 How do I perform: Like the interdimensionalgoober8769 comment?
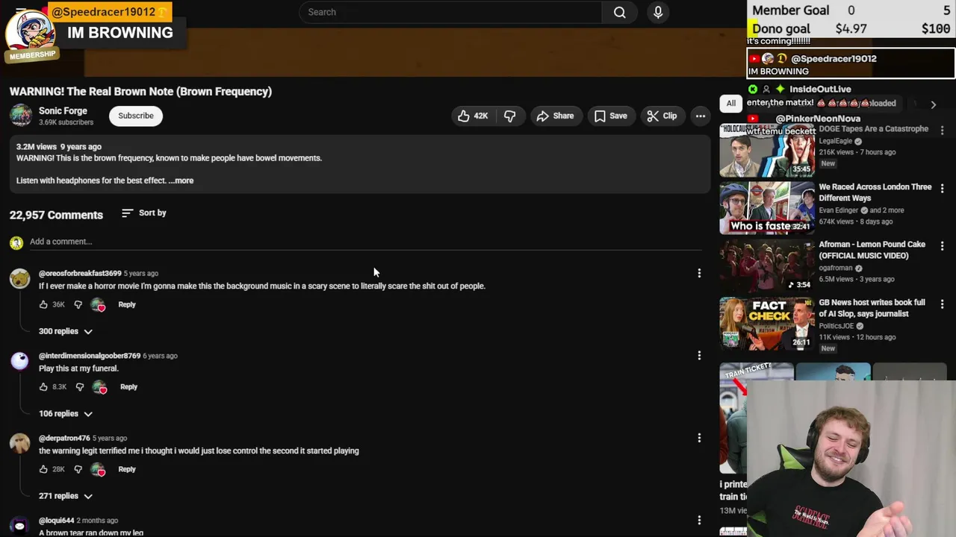pos(43,387)
